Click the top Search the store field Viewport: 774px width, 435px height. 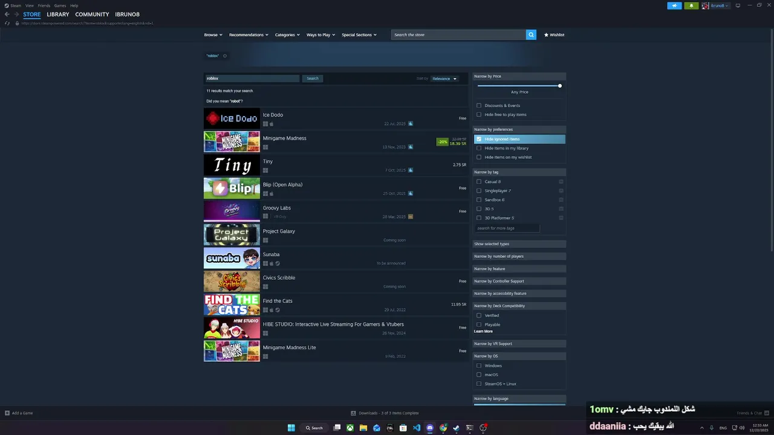[458, 35]
